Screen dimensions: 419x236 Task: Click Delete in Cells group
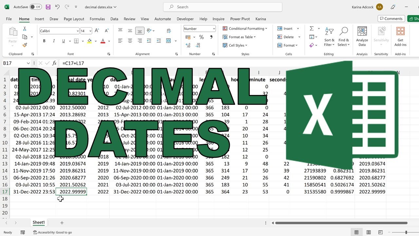tap(285, 37)
